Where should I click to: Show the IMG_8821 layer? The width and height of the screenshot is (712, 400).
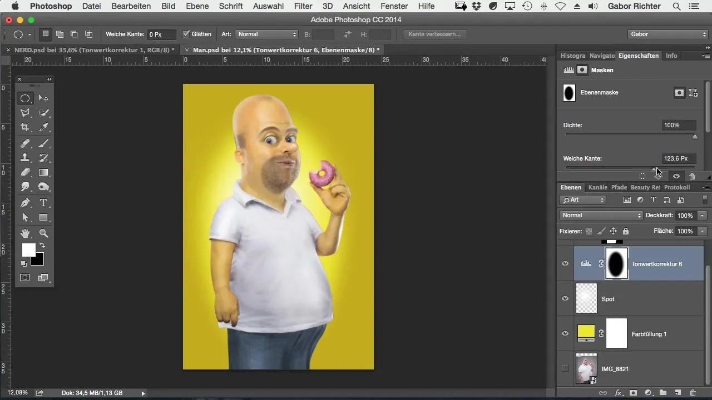[x=565, y=368]
